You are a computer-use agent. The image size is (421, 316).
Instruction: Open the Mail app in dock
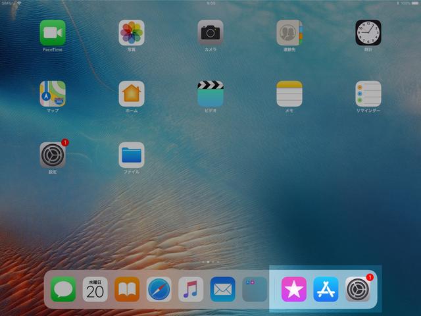pyautogui.click(x=223, y=290)
